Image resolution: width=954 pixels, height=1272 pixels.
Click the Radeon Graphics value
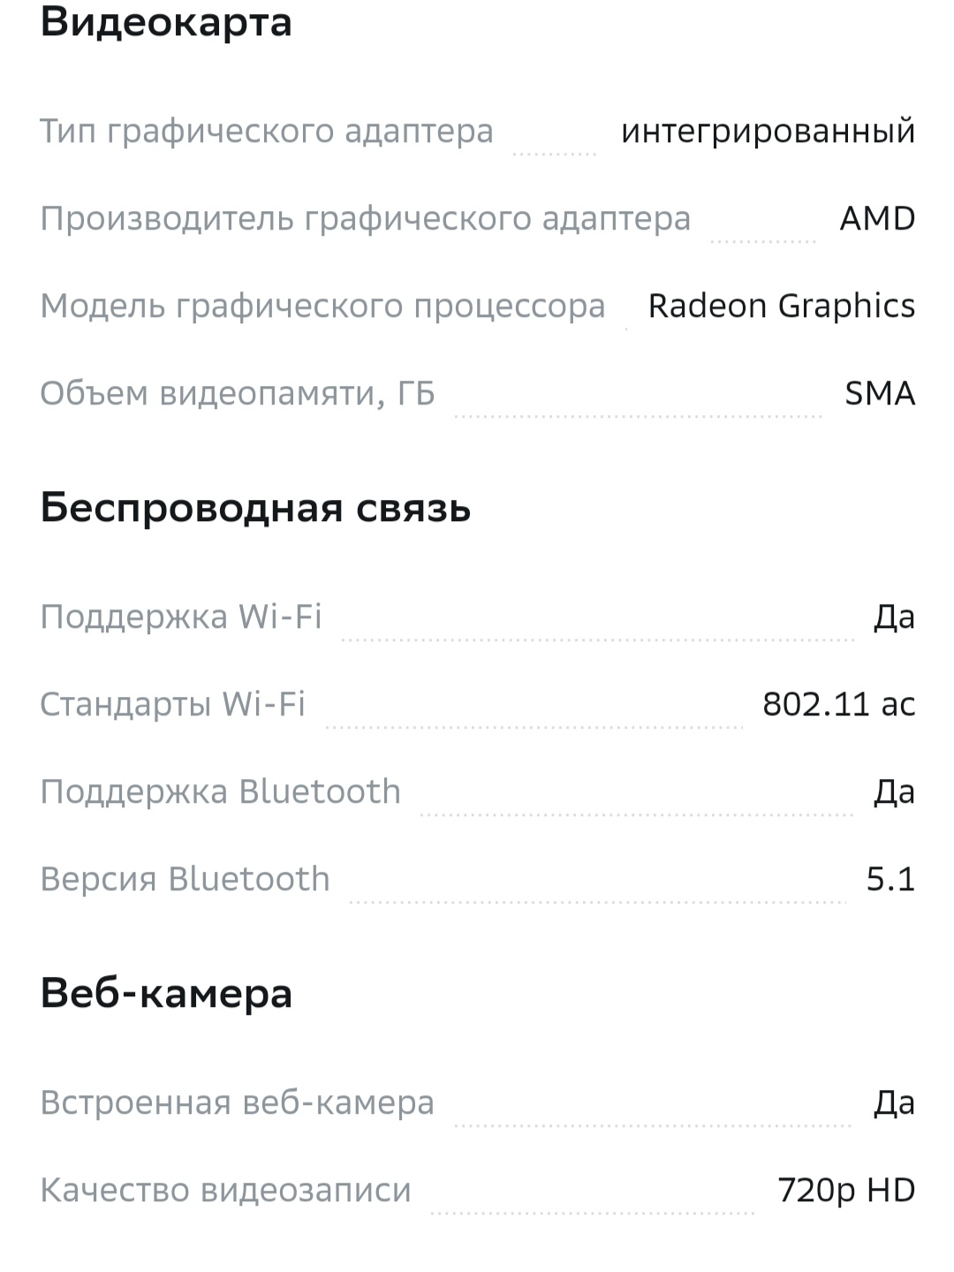(x=781, y=306)
